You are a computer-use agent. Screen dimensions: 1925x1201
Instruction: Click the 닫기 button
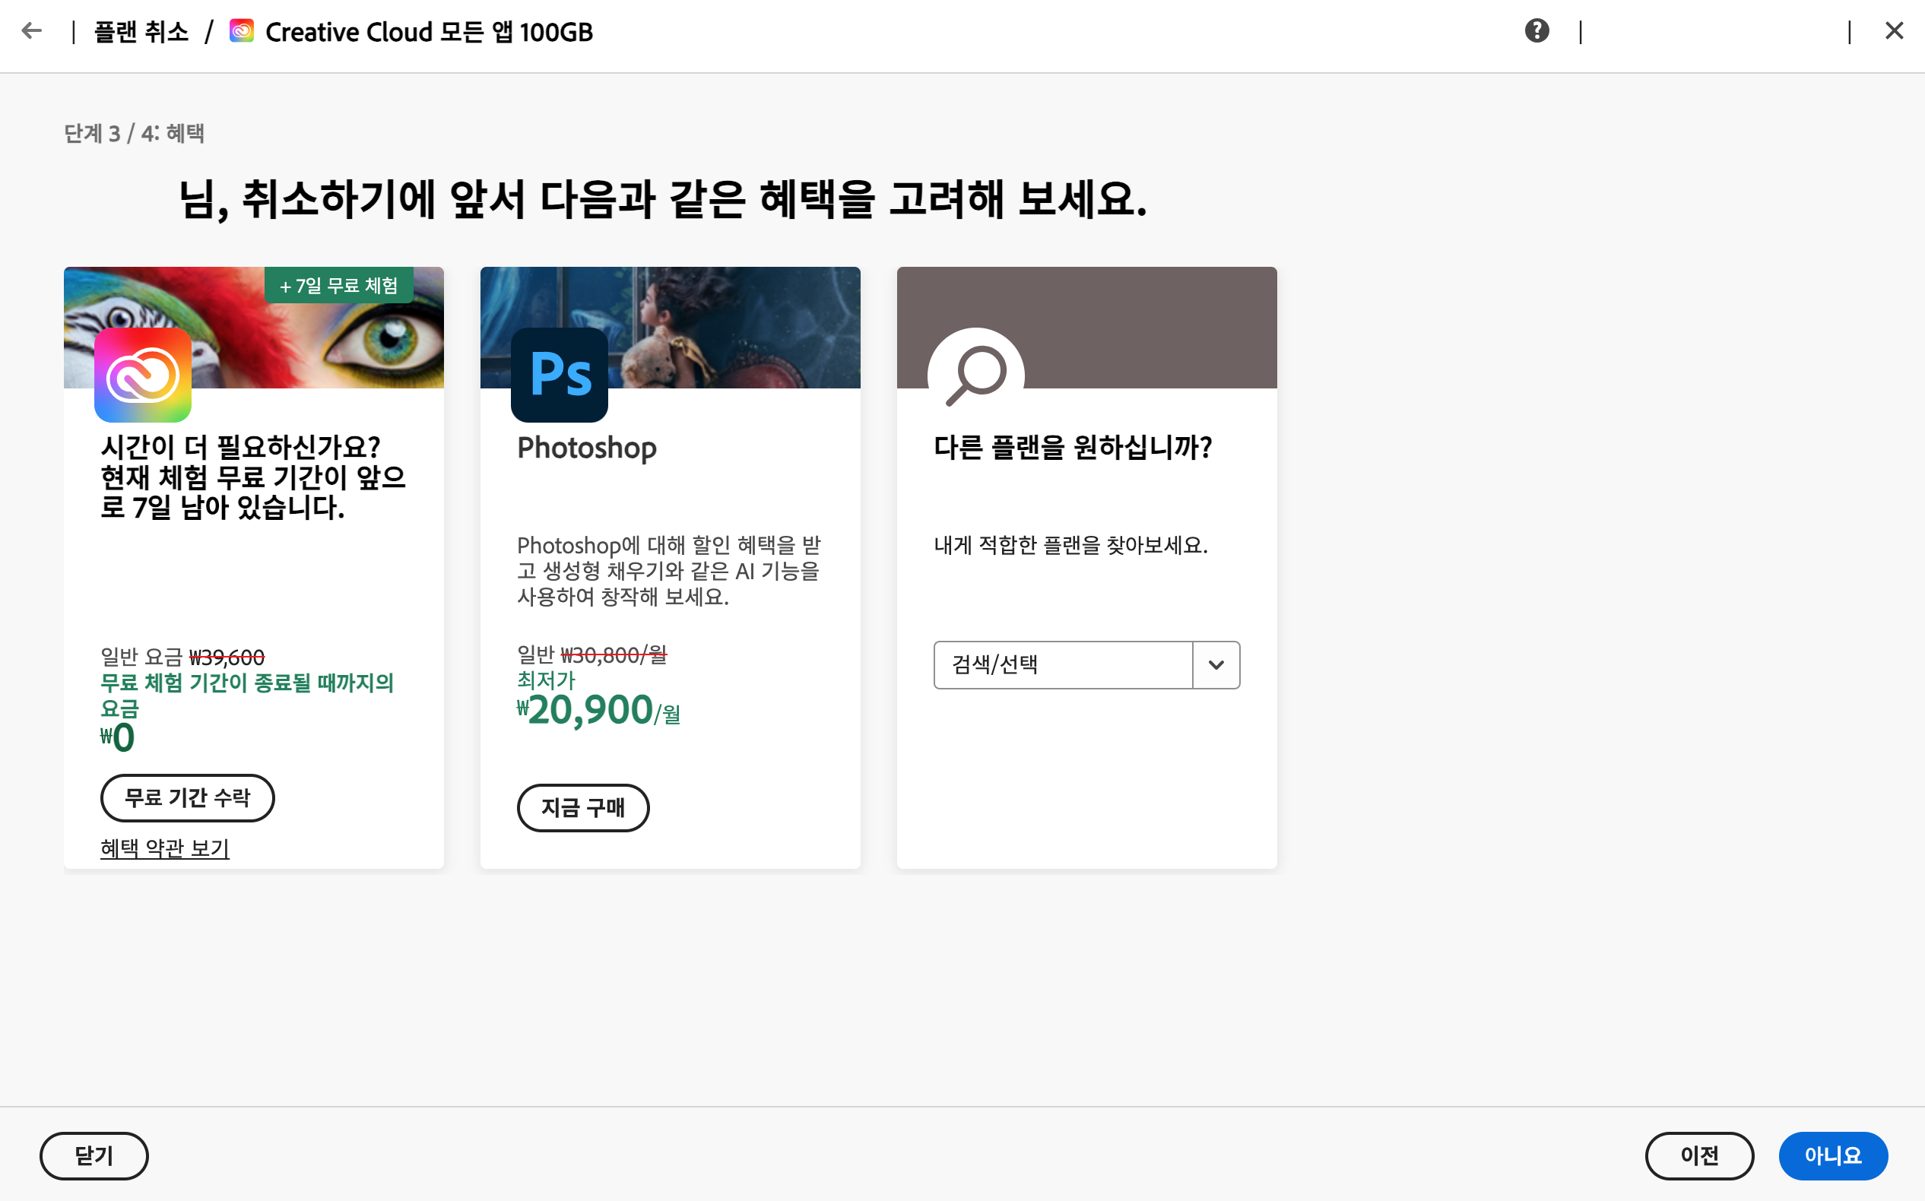coord(94,1155)
